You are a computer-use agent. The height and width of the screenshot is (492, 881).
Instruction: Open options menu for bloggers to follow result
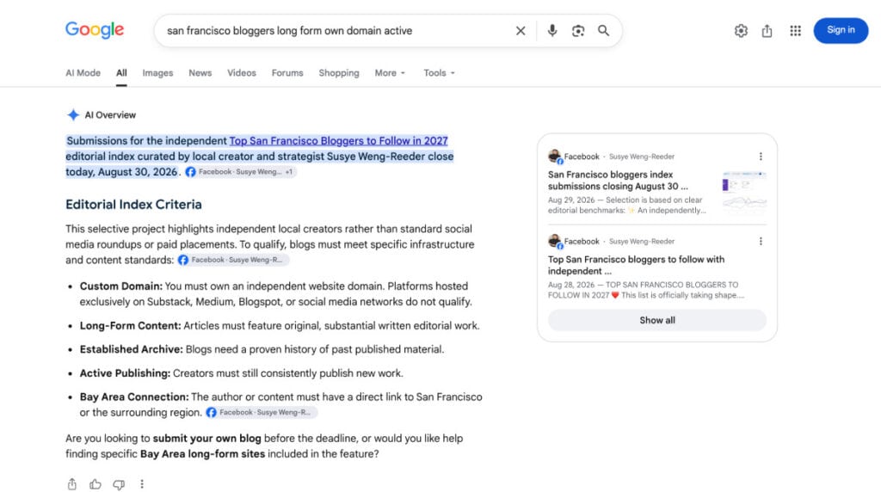click(x=761, y=242)
